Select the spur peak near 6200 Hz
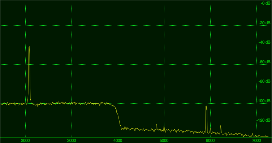The width and height of the screenshot is (272, 143). [221, 126]
